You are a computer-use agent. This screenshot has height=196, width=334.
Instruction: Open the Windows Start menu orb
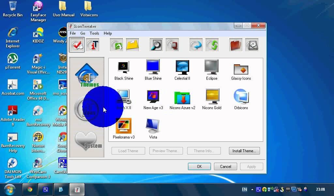point(9,189)
